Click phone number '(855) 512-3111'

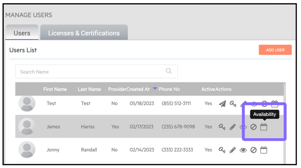click(176, 103)
